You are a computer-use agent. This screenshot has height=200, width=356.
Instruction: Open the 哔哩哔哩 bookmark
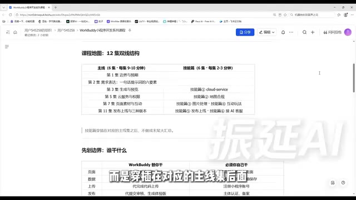click(175, 21)
